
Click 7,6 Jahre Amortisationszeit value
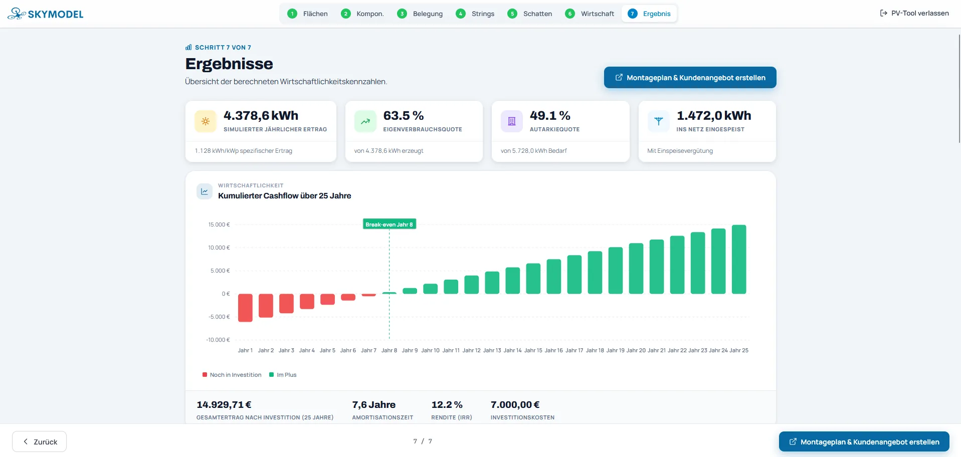[x=373, y=404]
